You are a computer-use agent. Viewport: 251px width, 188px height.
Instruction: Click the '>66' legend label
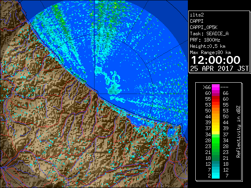207,87
